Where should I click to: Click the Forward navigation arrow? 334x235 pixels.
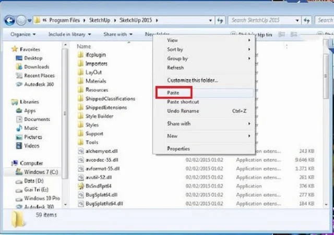click(x=21, y=20)
